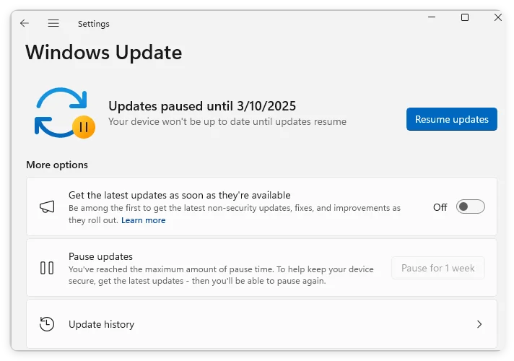Click the Update history clock icon
Screen dimensions: 514x361
click(x=47, y=324)
